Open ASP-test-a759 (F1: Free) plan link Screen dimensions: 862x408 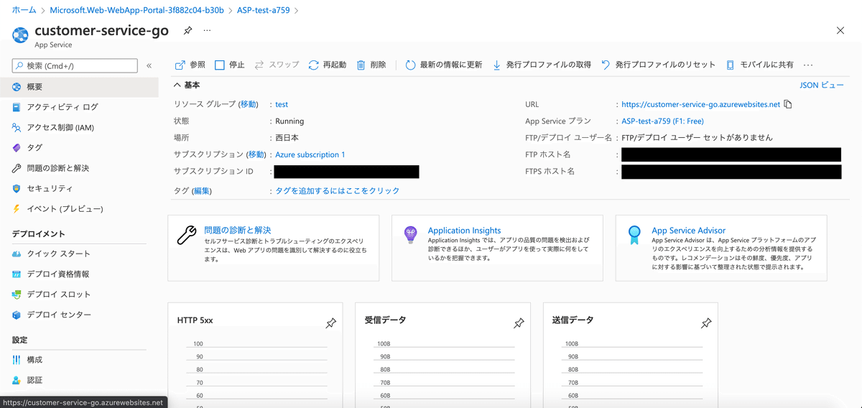point(662,121)
